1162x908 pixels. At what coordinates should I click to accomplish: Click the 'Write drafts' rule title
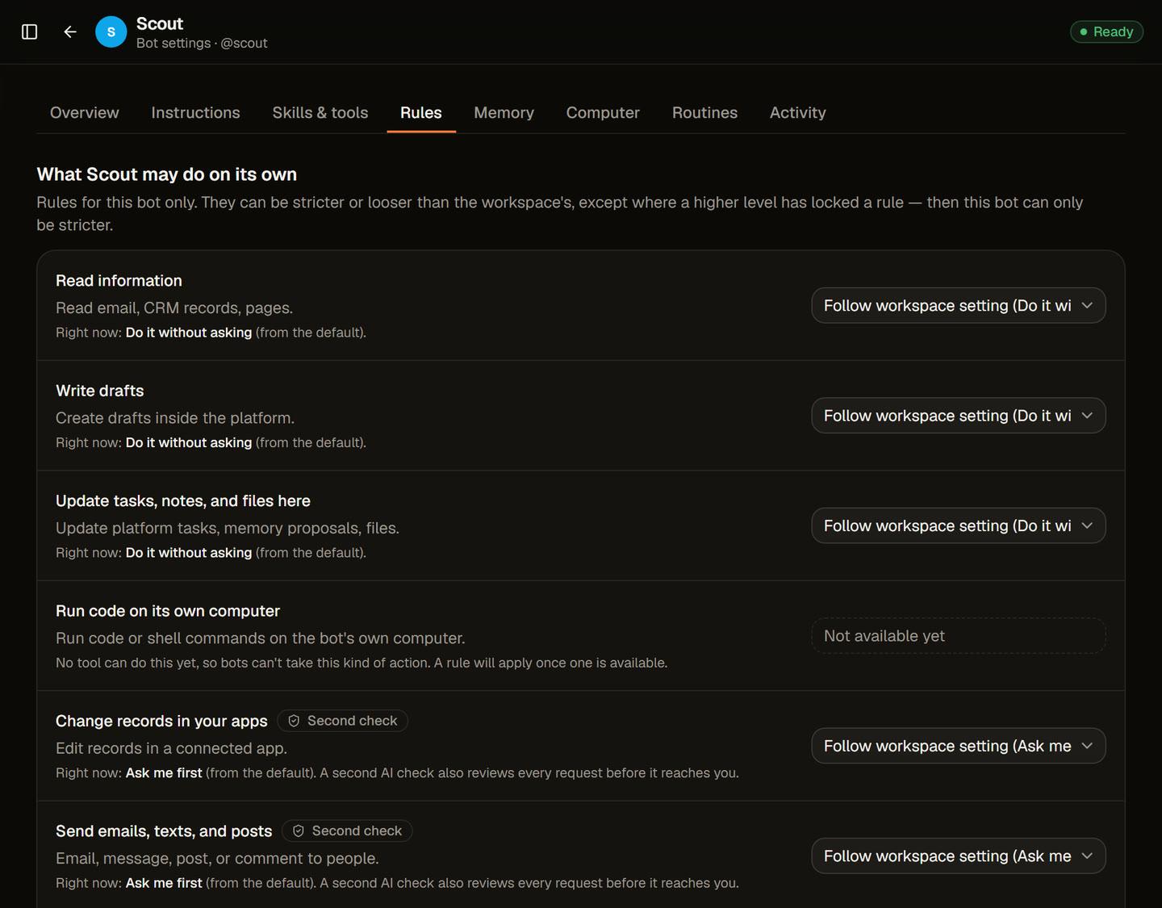[100, 391]
